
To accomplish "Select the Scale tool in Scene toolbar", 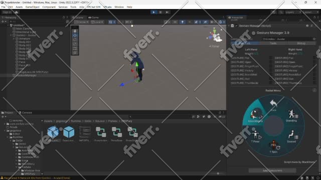I will coord(75,44).
